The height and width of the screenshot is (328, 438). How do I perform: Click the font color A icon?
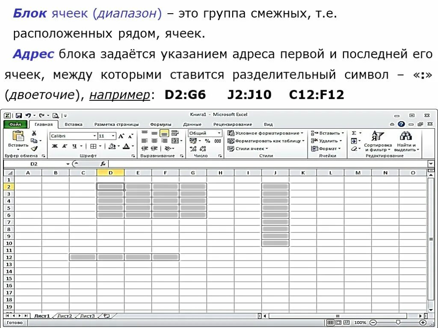tap(127, 146)
